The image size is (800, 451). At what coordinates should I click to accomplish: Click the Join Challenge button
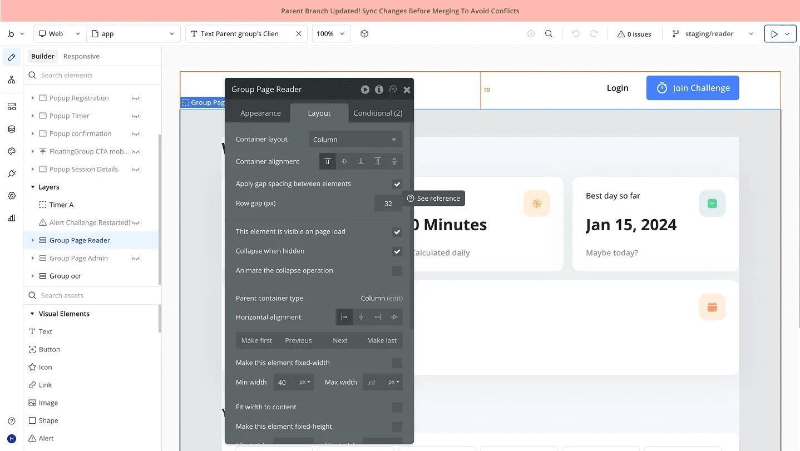pyautogui.click(x=693, y=88)
